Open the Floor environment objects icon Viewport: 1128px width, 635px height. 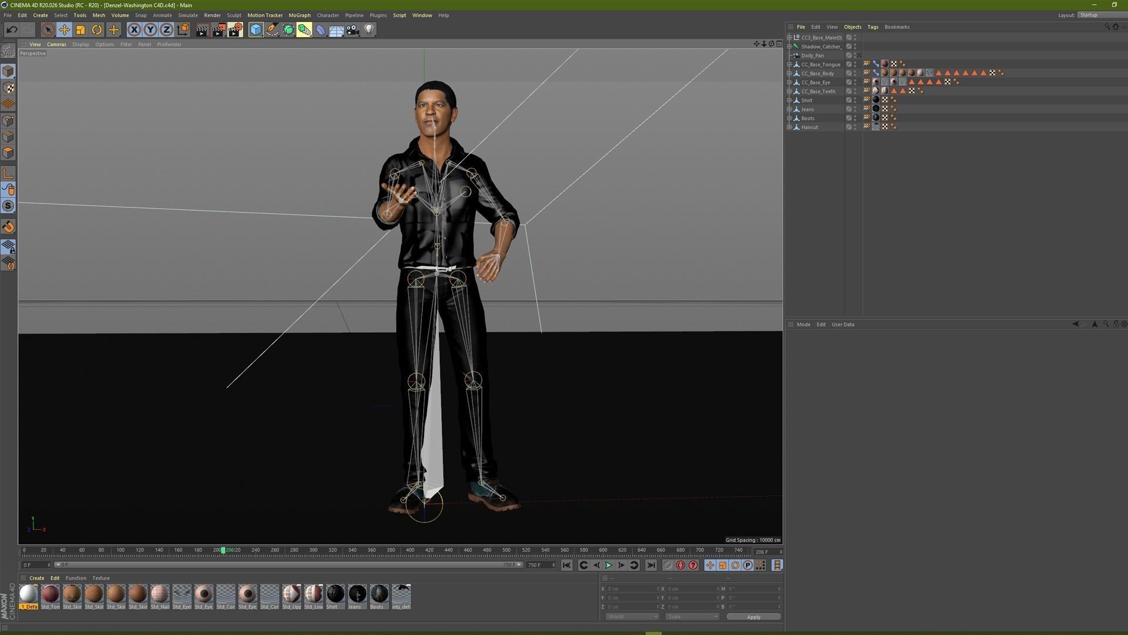[337, 29]
